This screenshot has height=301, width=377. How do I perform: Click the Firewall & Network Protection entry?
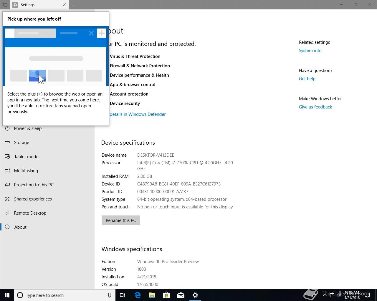pyautogui.click(x=140, y=66)
